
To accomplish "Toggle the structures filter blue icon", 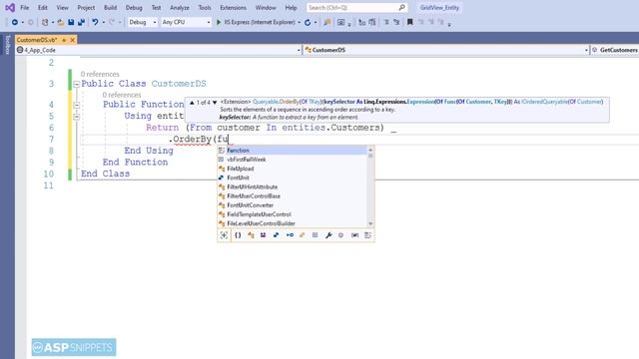I will (276, 235).
